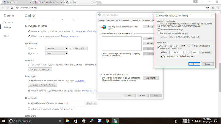Open the languages Learn more link
The width and height of the screenshot is (221, 124).
79,81
